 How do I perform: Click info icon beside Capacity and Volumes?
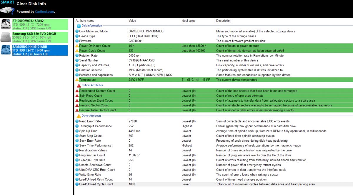pos(77,65)
